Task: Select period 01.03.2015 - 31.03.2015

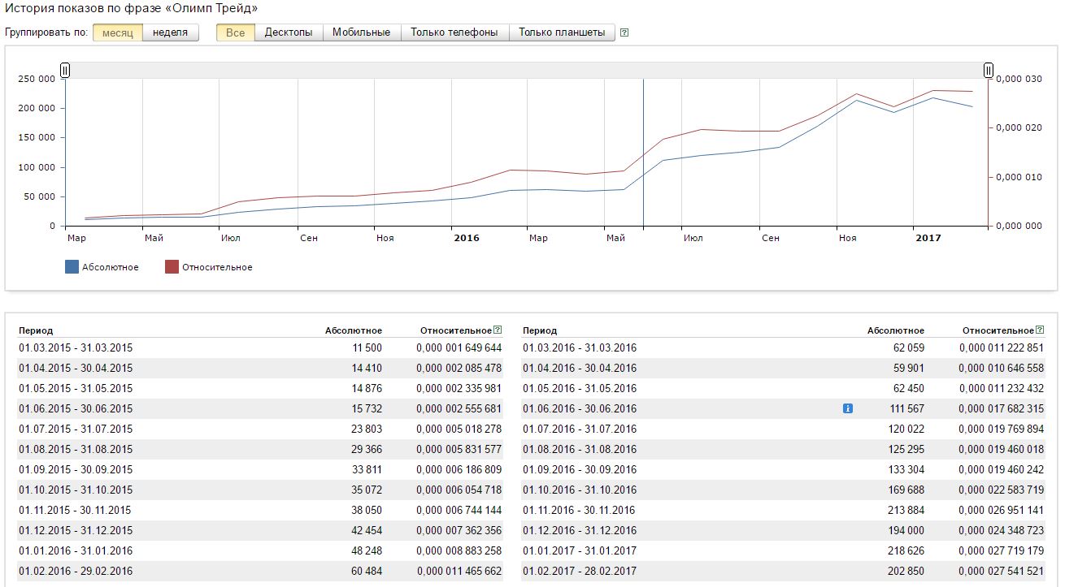Action: coord(76,347)
